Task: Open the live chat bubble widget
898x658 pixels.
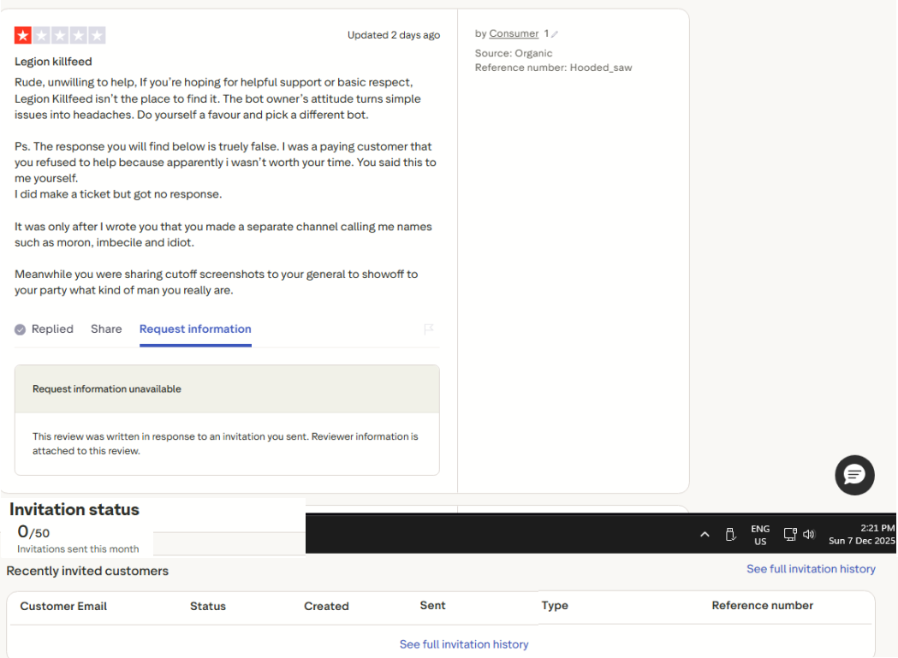Action: [x=853, y=475]
